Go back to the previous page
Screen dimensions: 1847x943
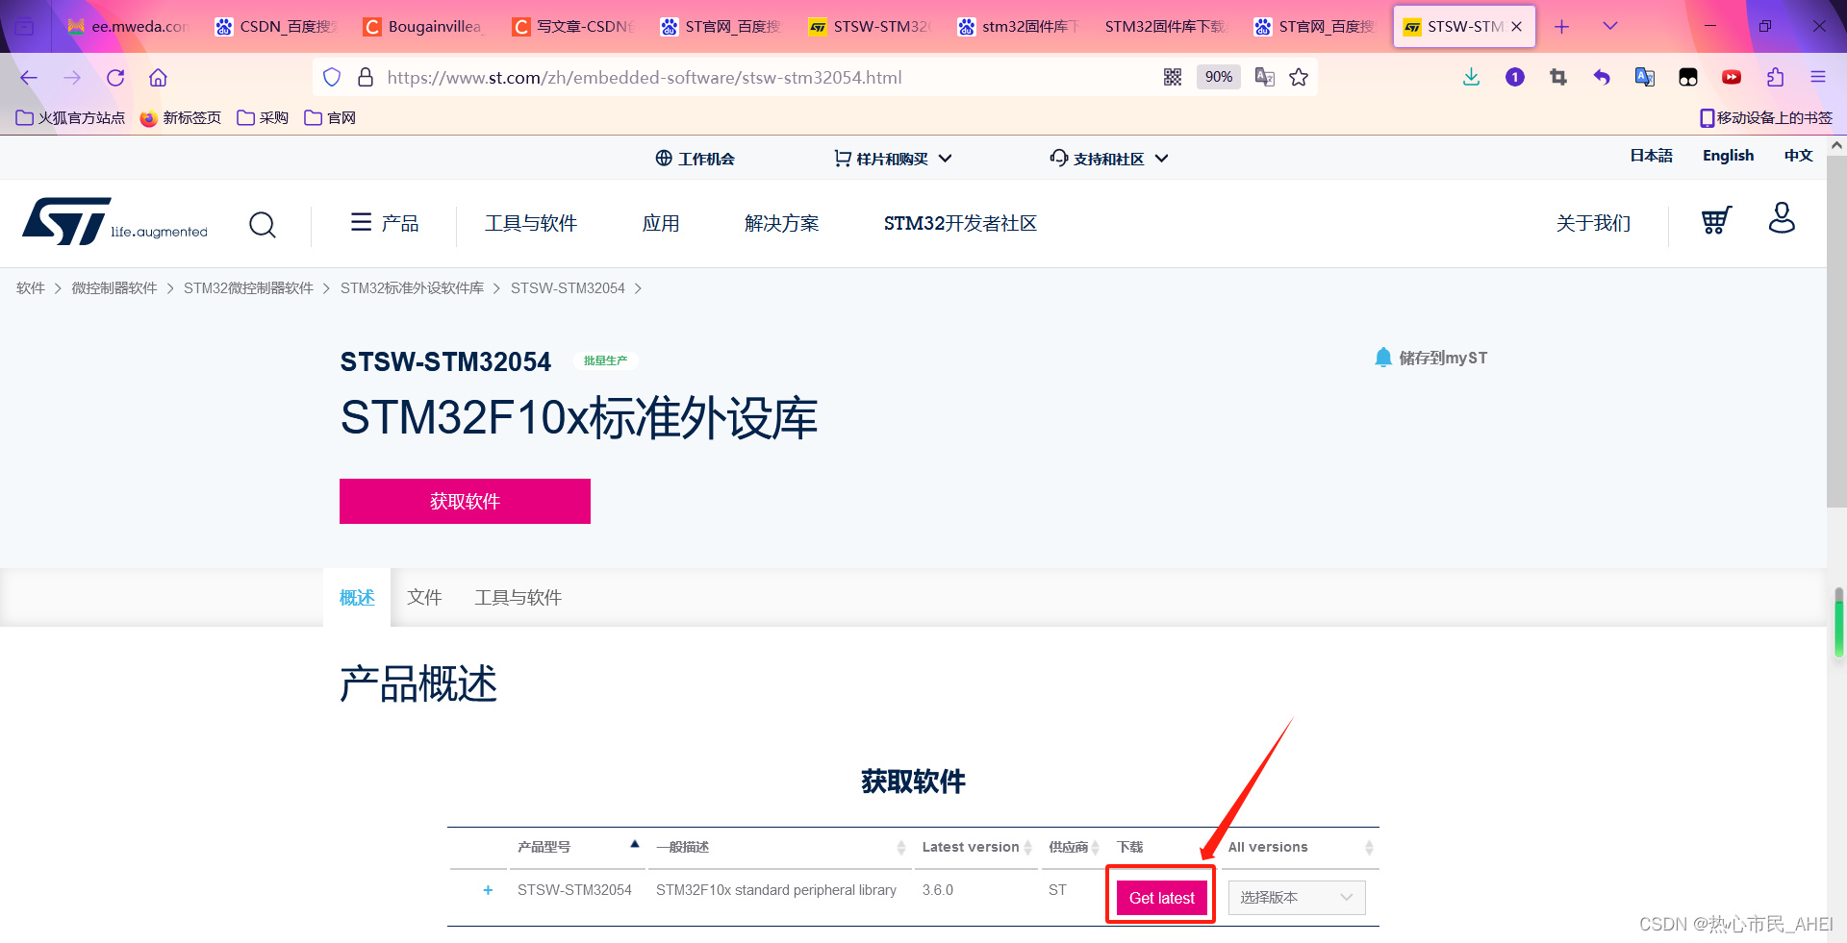pos(29,78)
